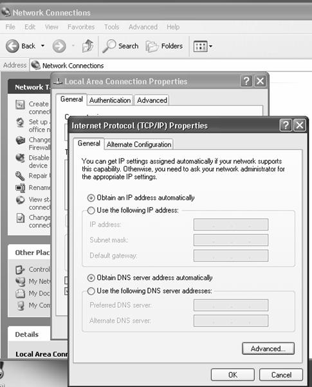Expand the Forward button history dropdown
Image resolution: width=312 pixels, height=387 pixels.
point(73,46)
